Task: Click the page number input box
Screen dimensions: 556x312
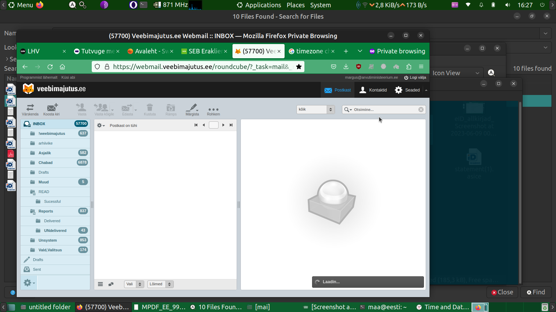Action: (x=214, y=125)
